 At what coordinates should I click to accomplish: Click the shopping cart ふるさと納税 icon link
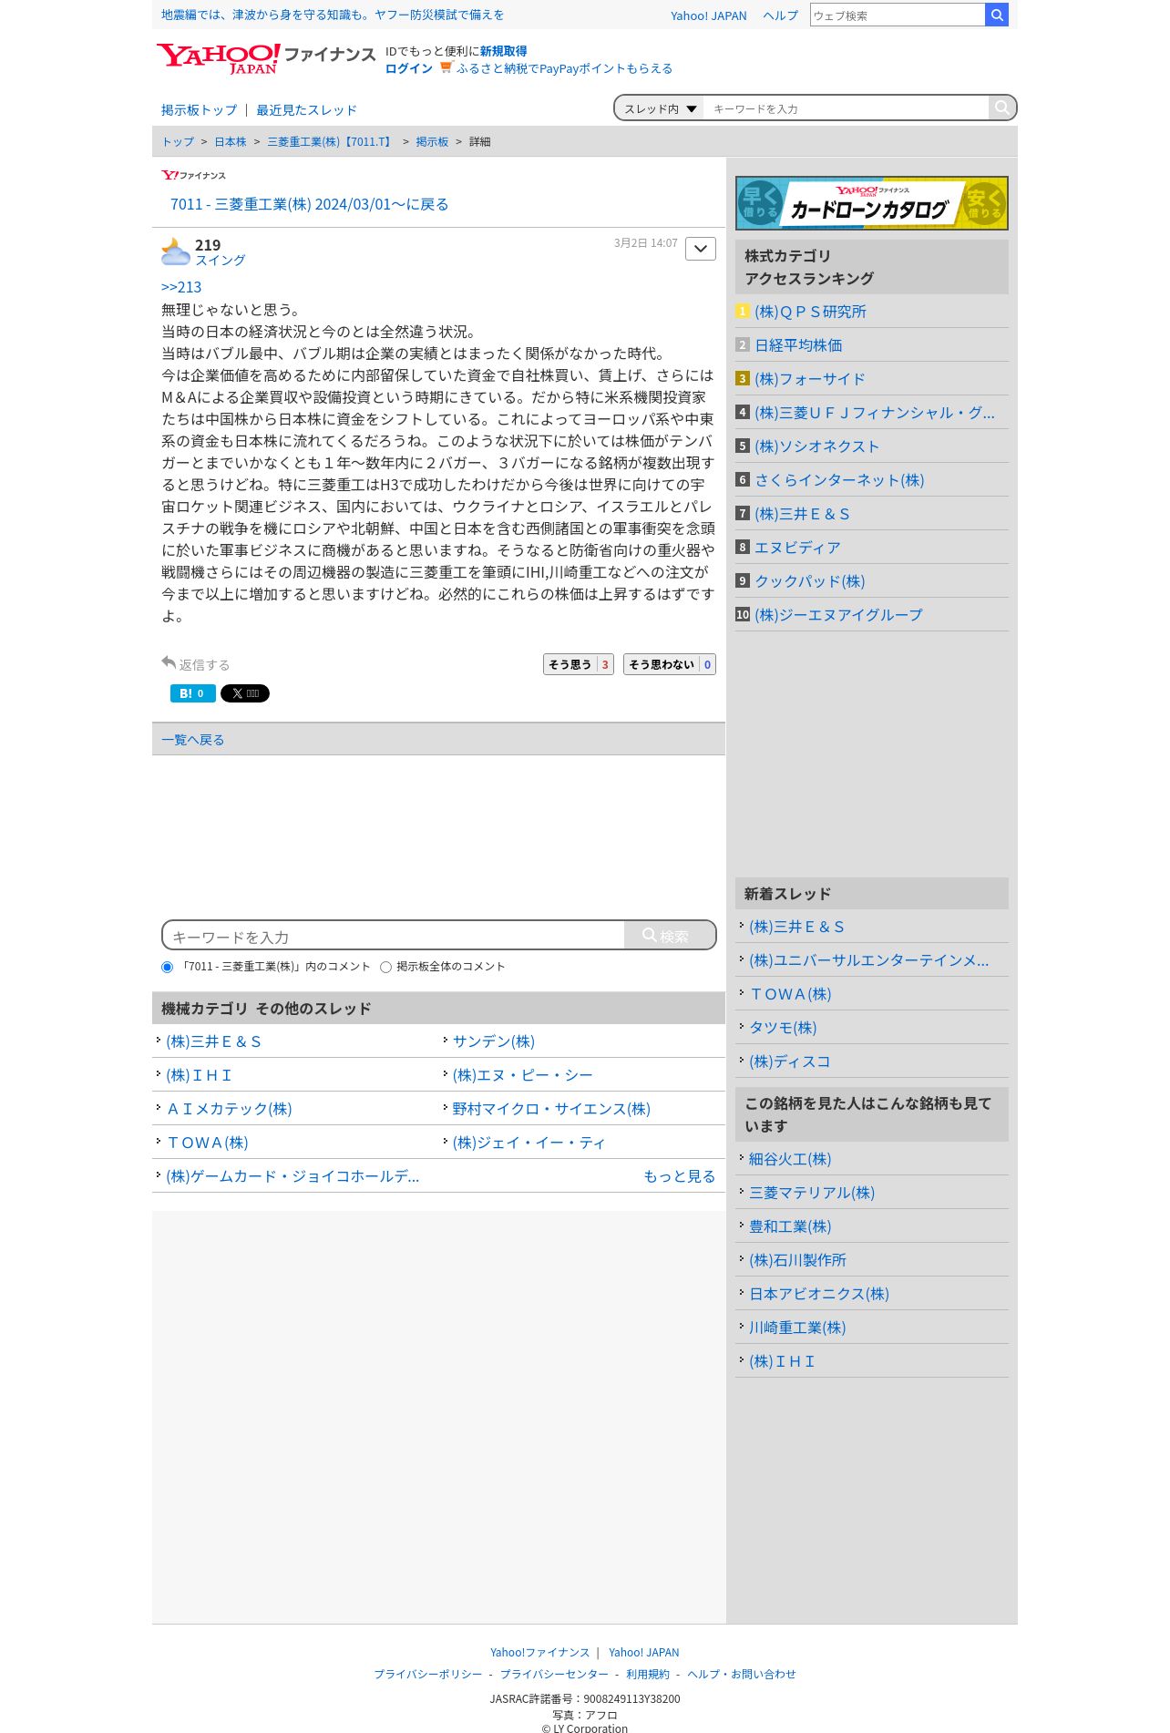pyautogui.click(x=446, y=67)
